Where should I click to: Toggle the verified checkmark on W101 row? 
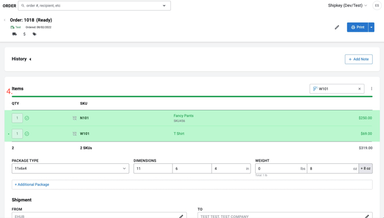click(x=27, y=134)
